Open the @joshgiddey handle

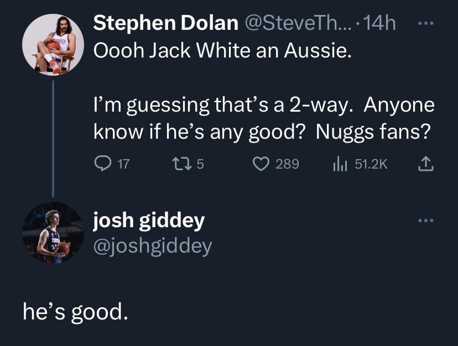(152, 246)
